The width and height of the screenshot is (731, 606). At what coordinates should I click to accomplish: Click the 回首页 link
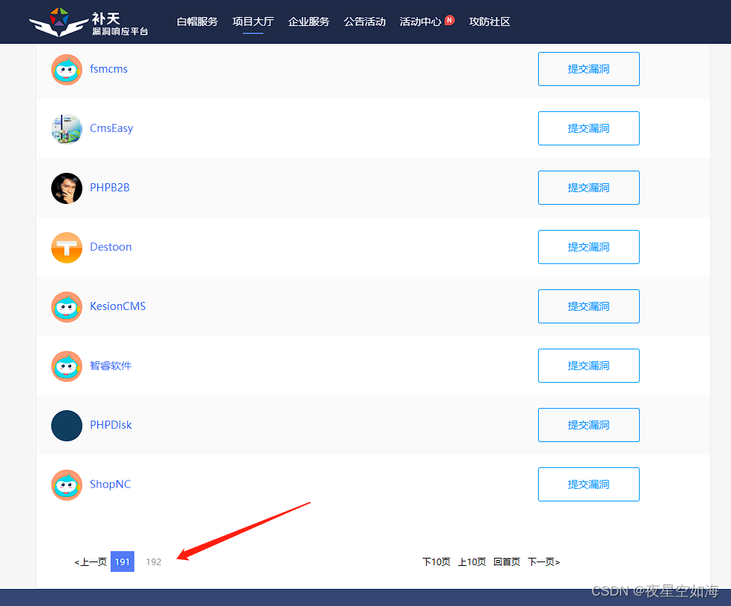(x=507, y=561)
